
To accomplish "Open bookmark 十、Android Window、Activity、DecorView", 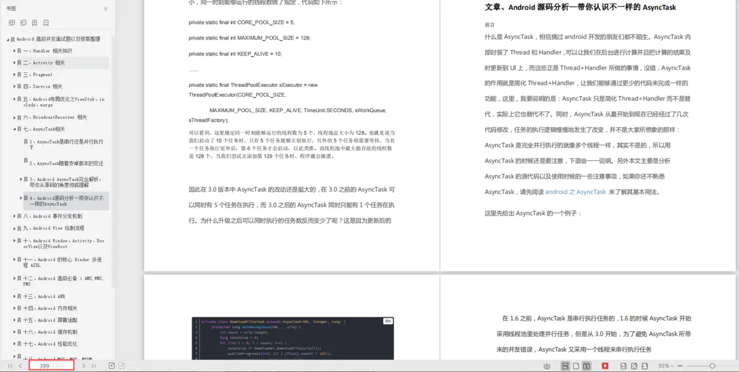I will point(64,243).
